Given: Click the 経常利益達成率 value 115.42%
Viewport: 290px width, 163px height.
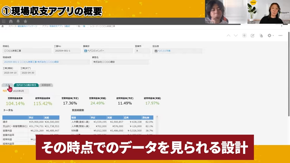Looking at the screenshot, I should tap(43, 104).
